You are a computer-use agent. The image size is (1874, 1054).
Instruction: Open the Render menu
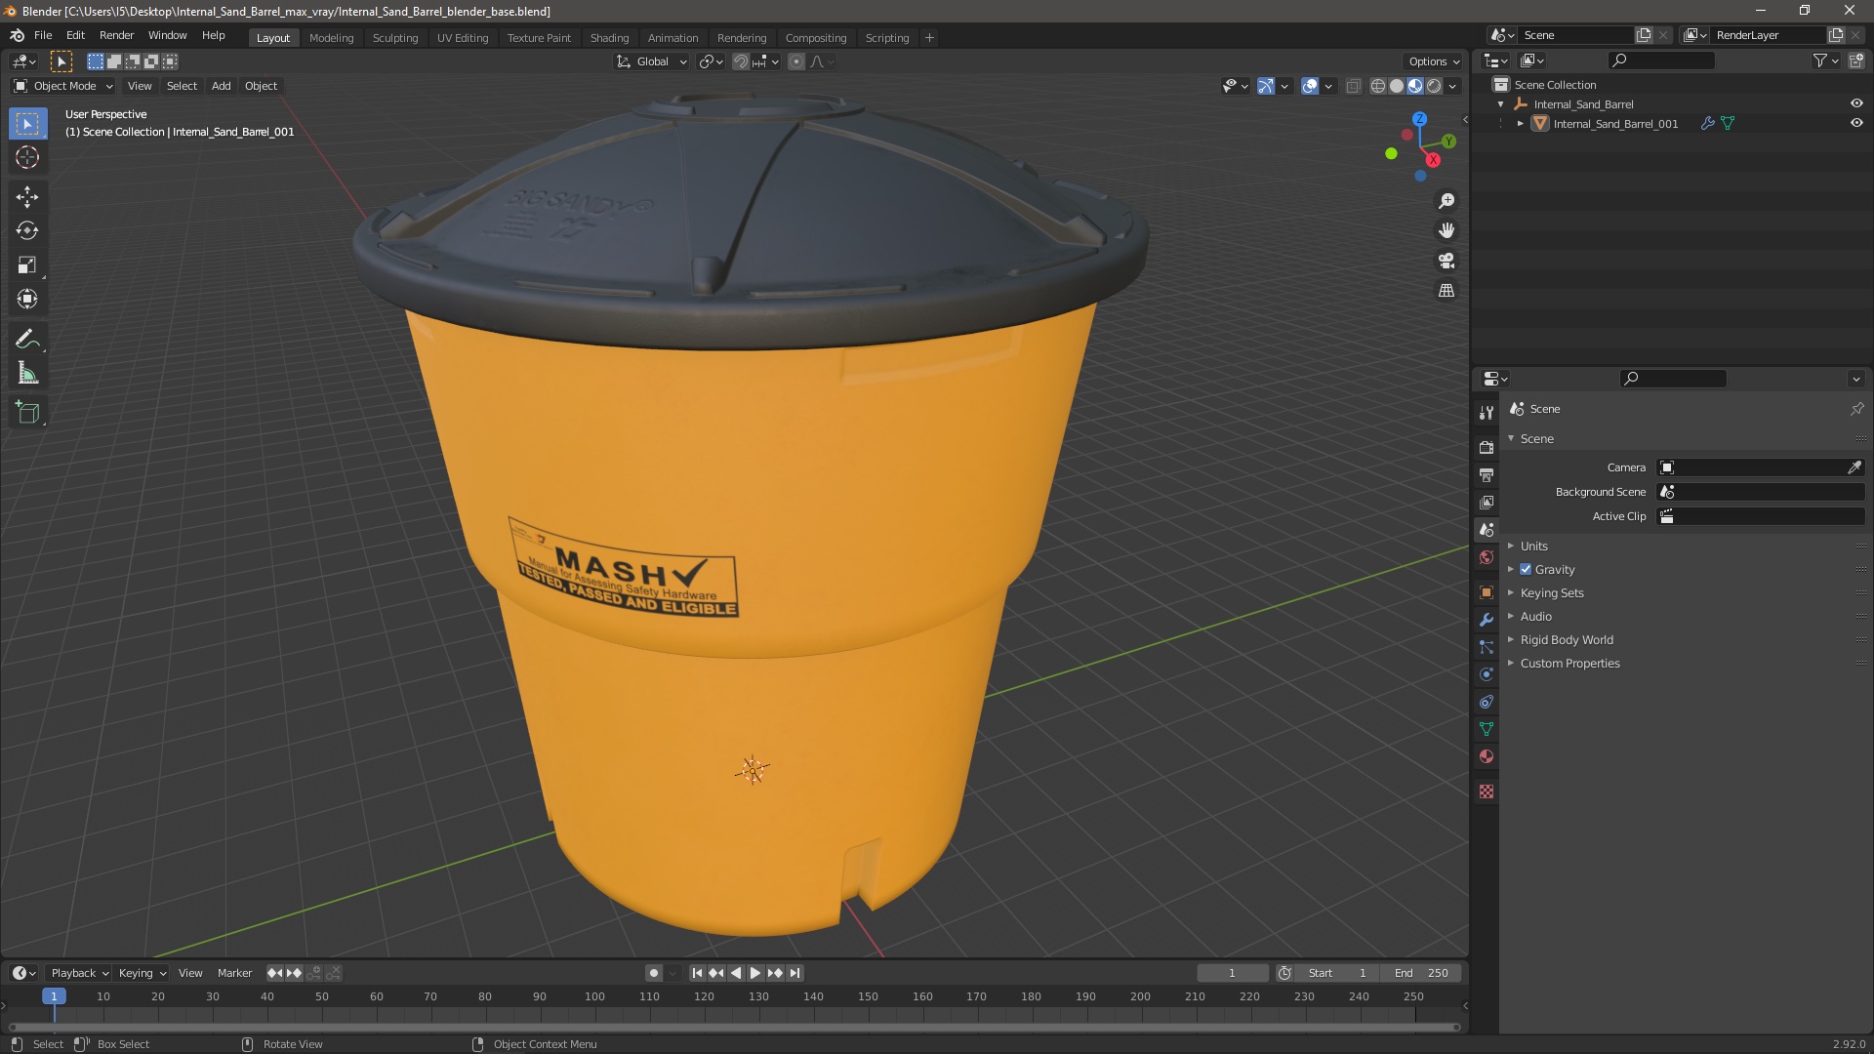tap(116, 35)
